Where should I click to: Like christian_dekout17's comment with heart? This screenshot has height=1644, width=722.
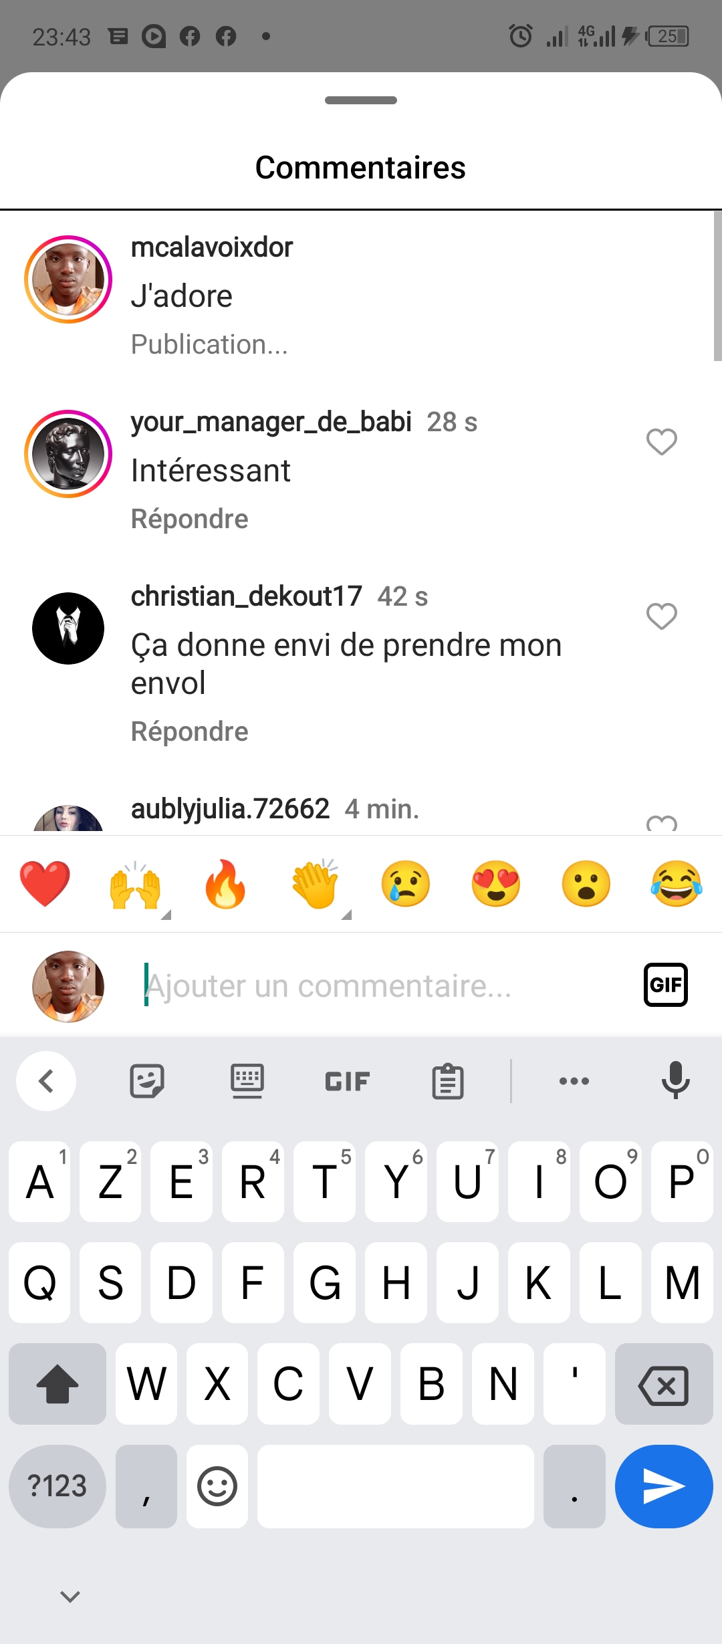662,616
